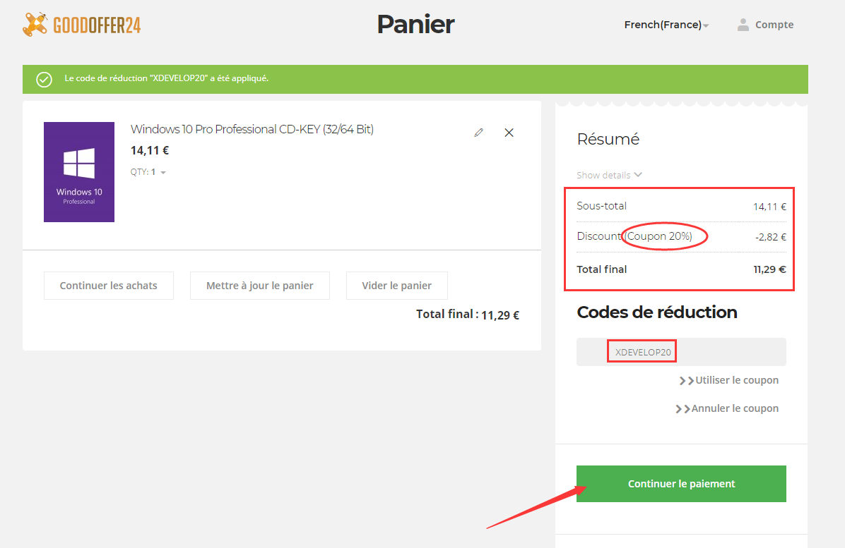Click Continuer le paiement button
Image resolution: width=845 pixels, height=548 pixels.
tap(681, 483)
